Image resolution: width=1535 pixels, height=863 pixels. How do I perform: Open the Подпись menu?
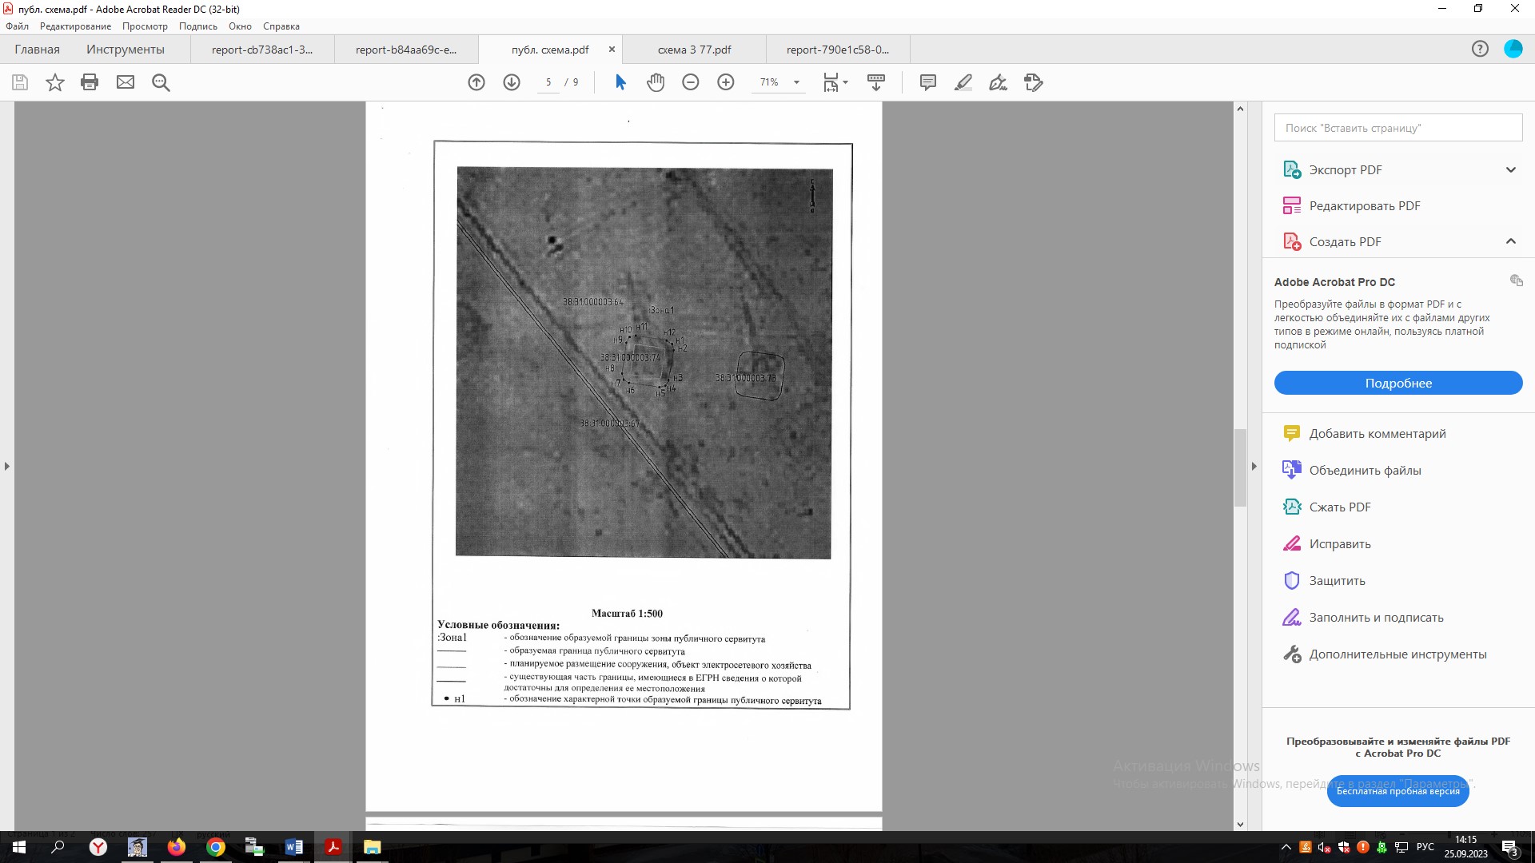(197, 26)
